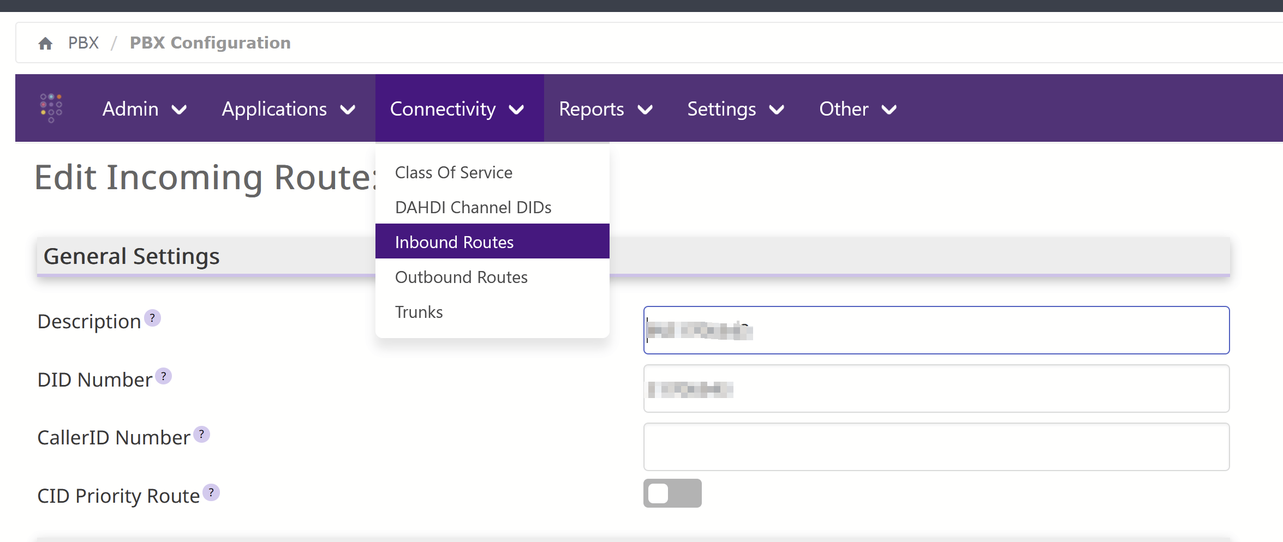Expand the Admin menu
The width and height of the screenshot is (1283, 542).
click(145, 109)
